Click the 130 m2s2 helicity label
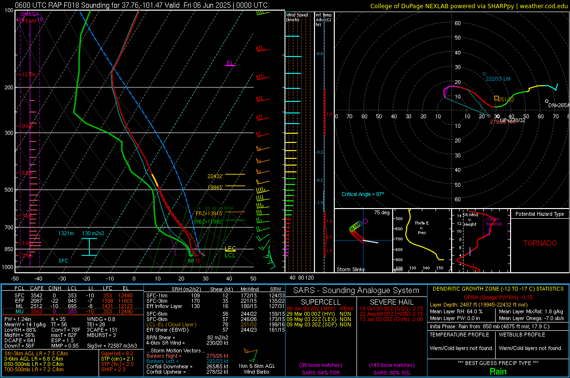Image resolution: width=570 pixels, height=378 pixels. 93,233
